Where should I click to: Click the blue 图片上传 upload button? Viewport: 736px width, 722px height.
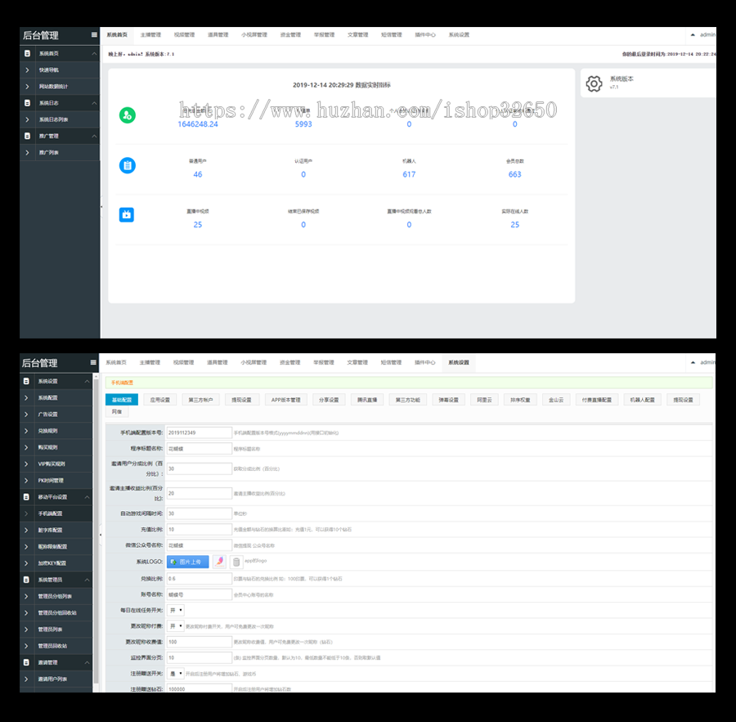pos(188,562)
